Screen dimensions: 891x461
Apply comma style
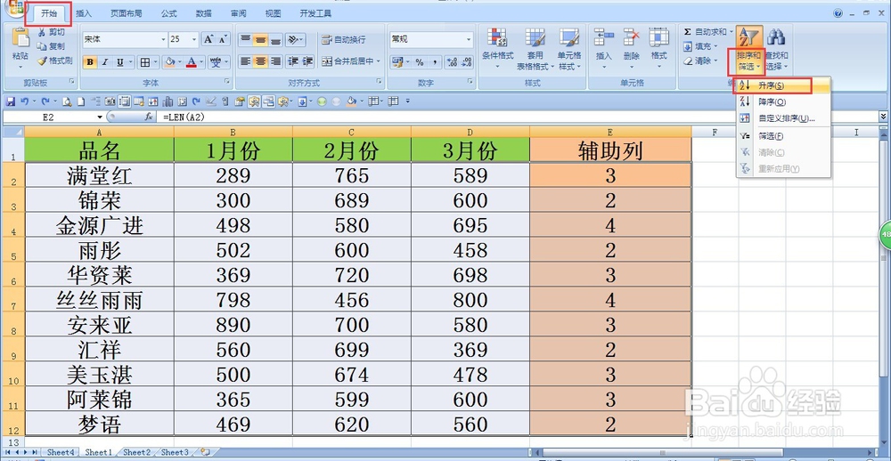(x=435, y=62)
